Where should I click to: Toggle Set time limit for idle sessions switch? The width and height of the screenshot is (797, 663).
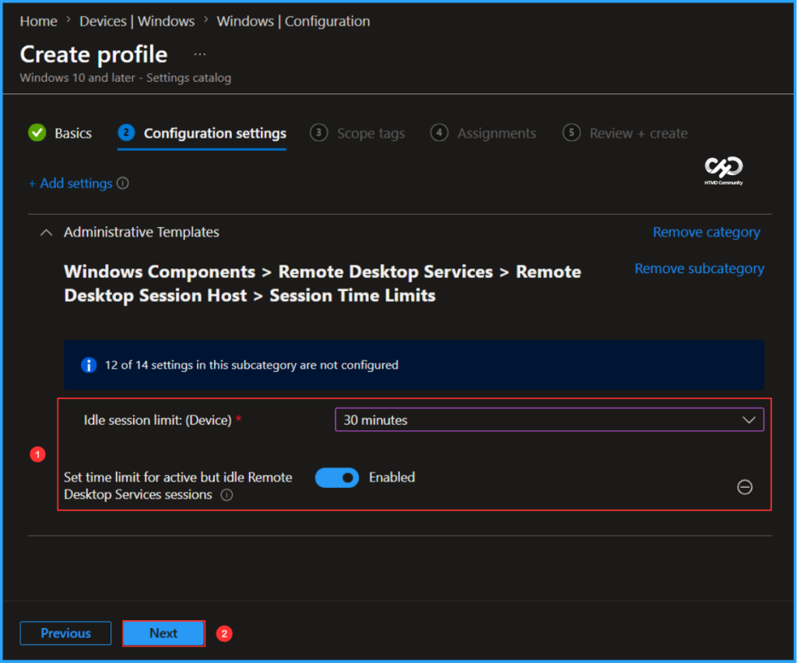[x=337, y=478]
